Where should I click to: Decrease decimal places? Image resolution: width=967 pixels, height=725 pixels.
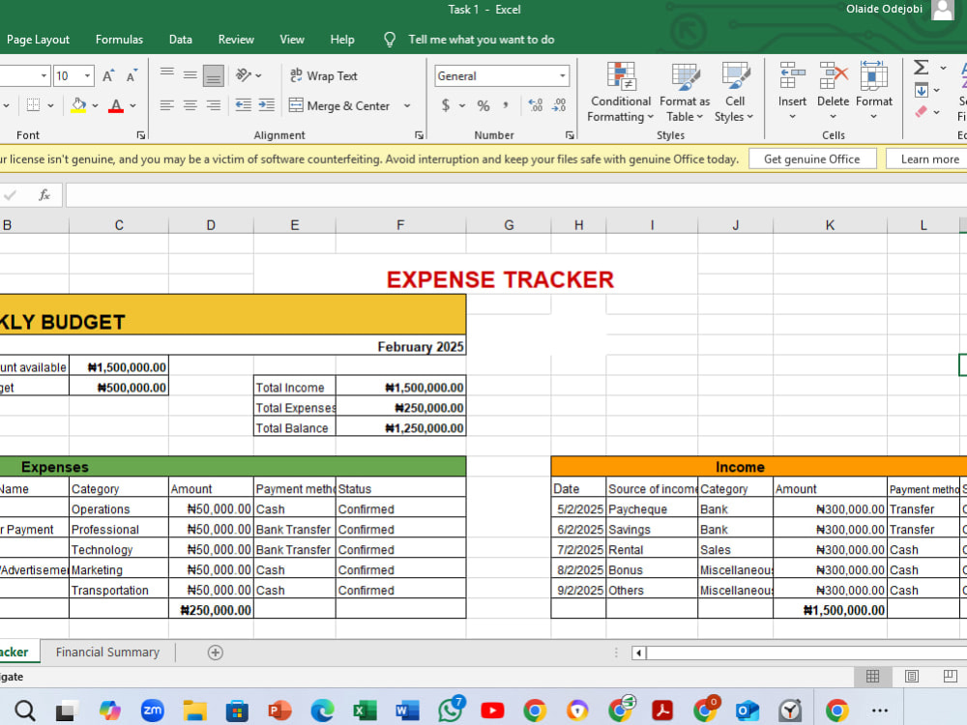click(559, 105)
